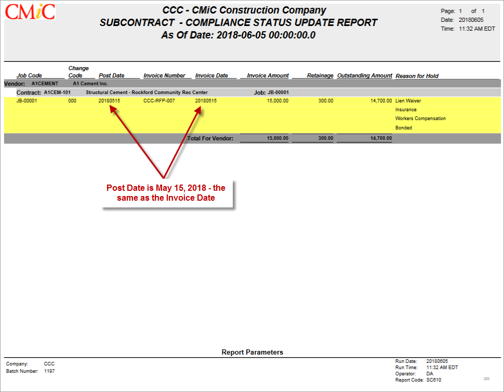Select retainage 300.00 in the yellow row

point(326,101)
